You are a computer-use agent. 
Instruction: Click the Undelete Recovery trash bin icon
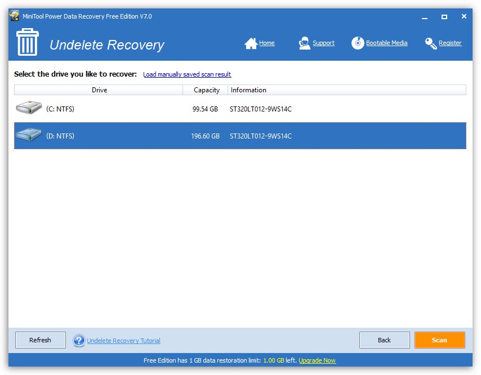coord(28,42)
